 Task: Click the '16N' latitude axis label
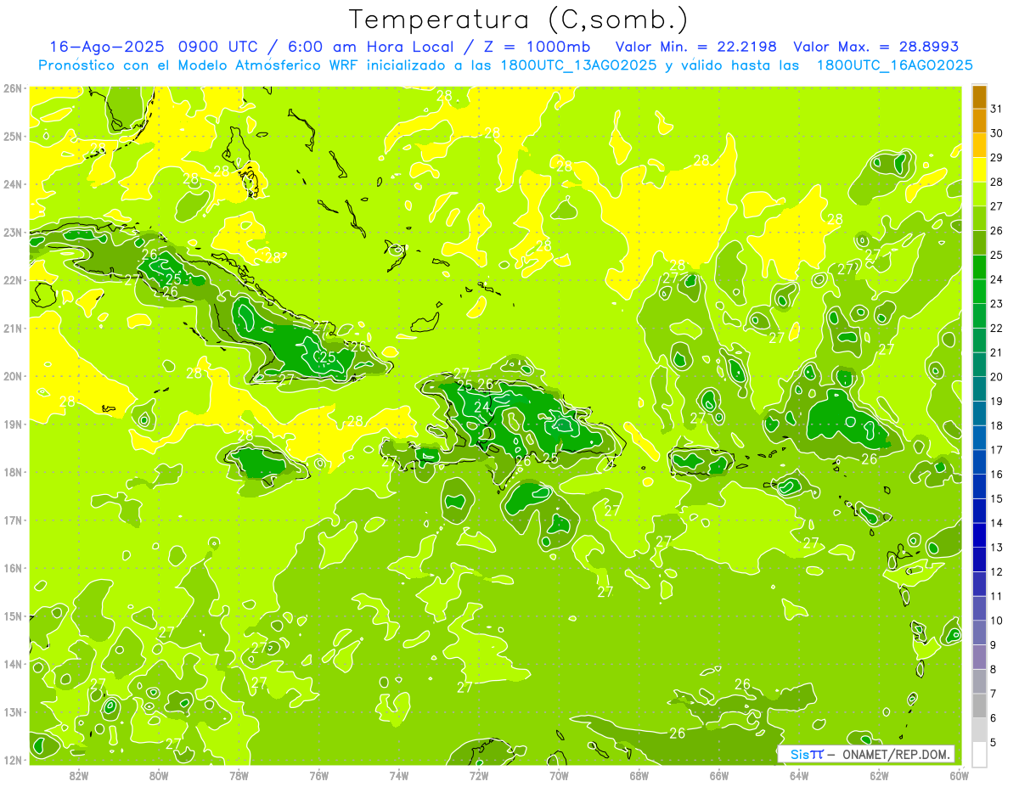(13, 568)
